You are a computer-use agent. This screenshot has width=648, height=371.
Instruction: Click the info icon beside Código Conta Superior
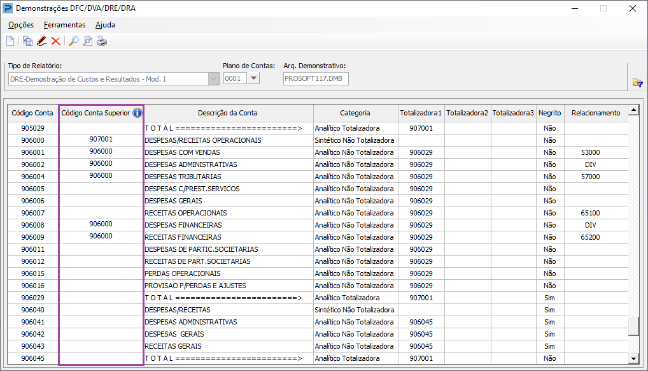click(x=137, y=113)
